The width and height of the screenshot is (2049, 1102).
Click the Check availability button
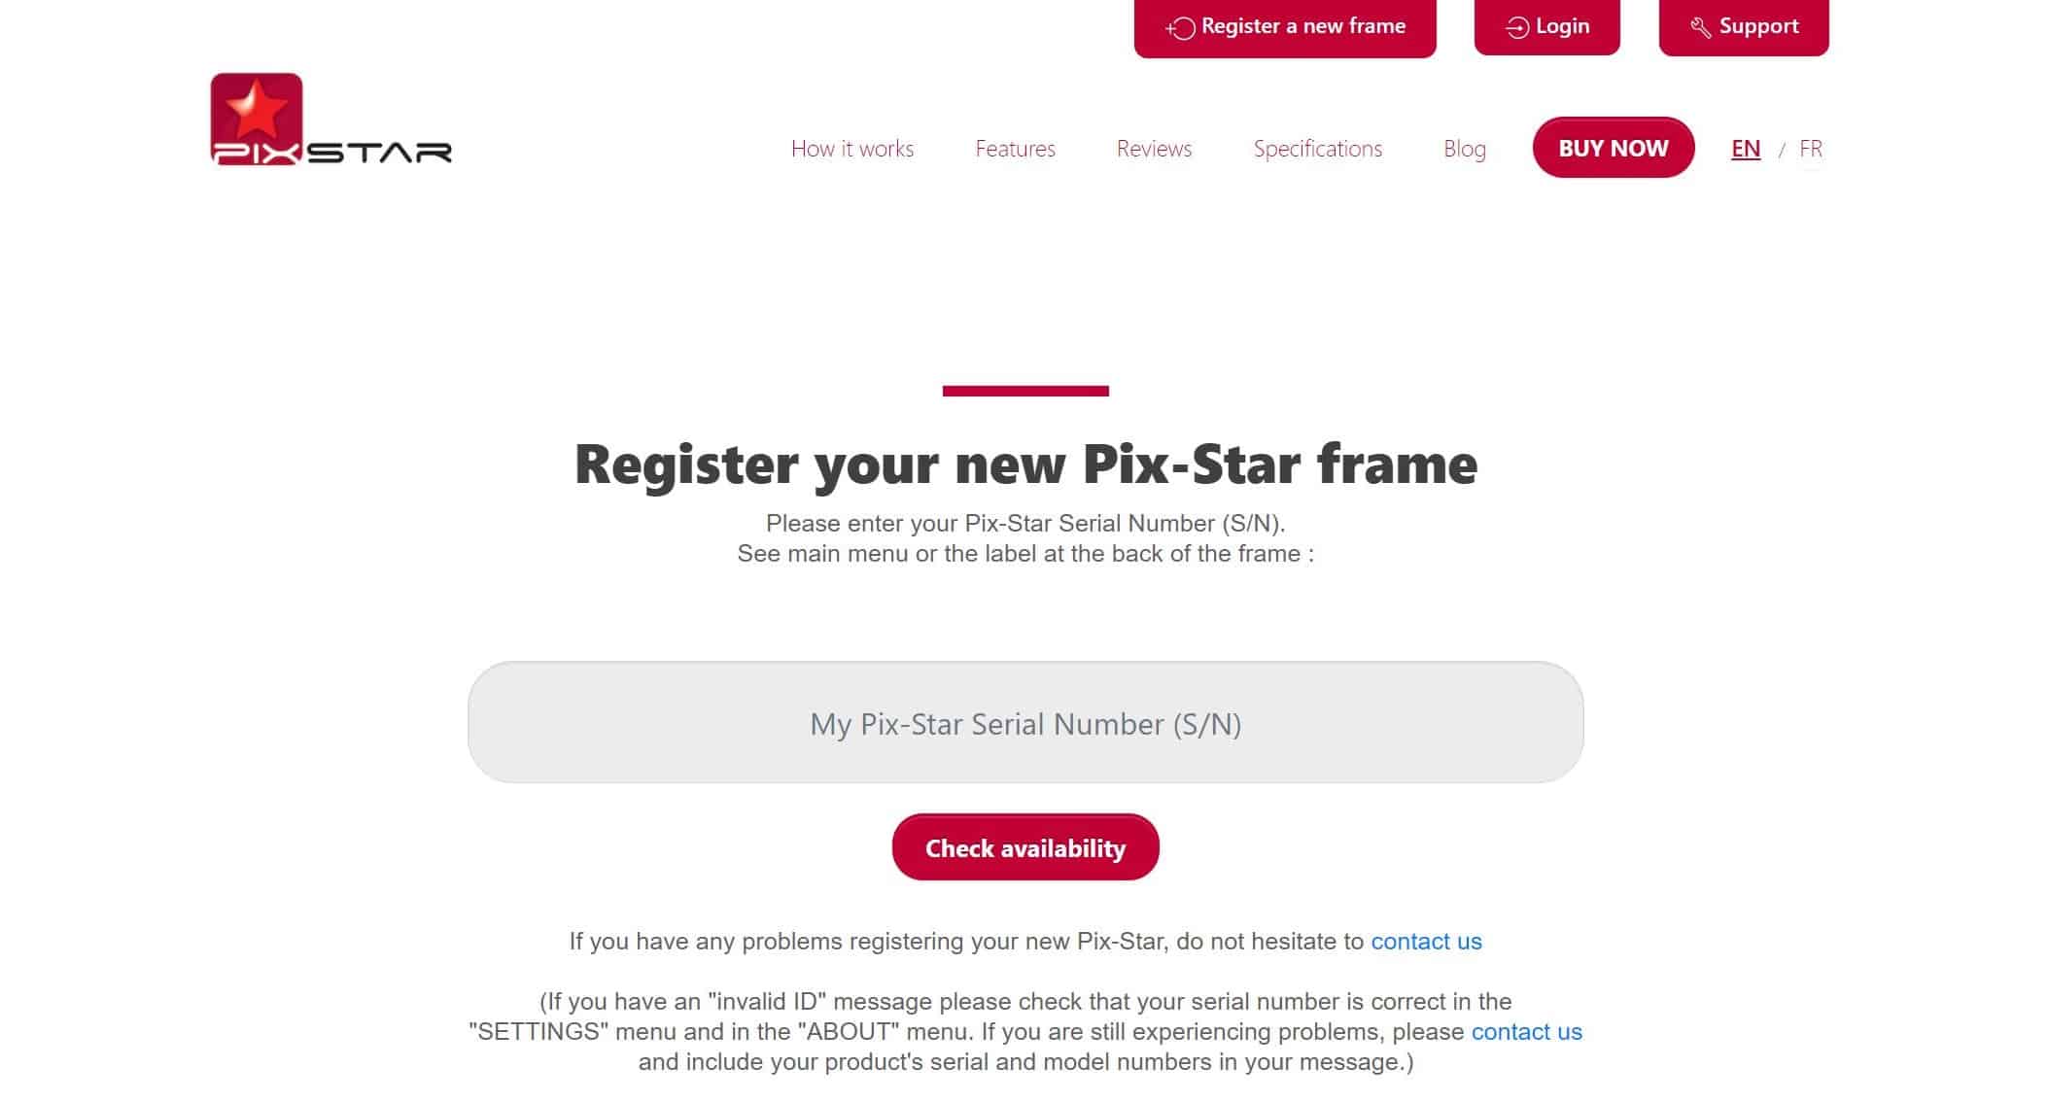(x=1024, y=846)
